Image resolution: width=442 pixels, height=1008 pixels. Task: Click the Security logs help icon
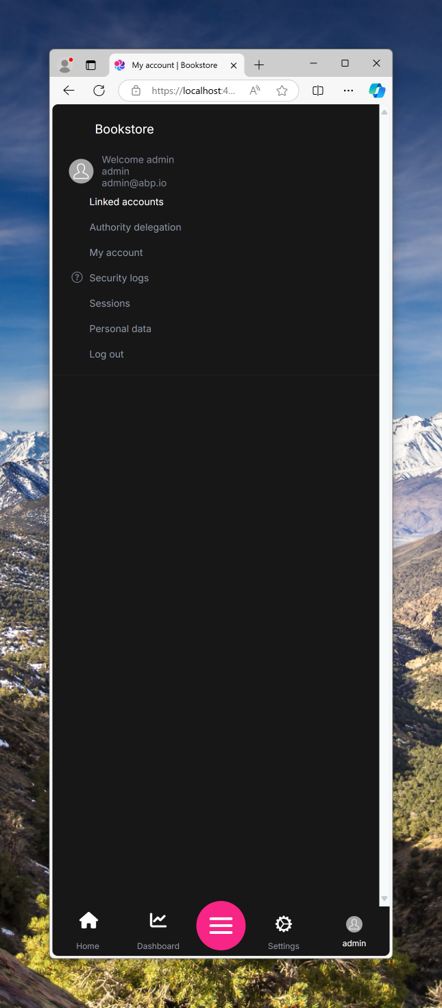pyautogui.click(x=77, y=277)
